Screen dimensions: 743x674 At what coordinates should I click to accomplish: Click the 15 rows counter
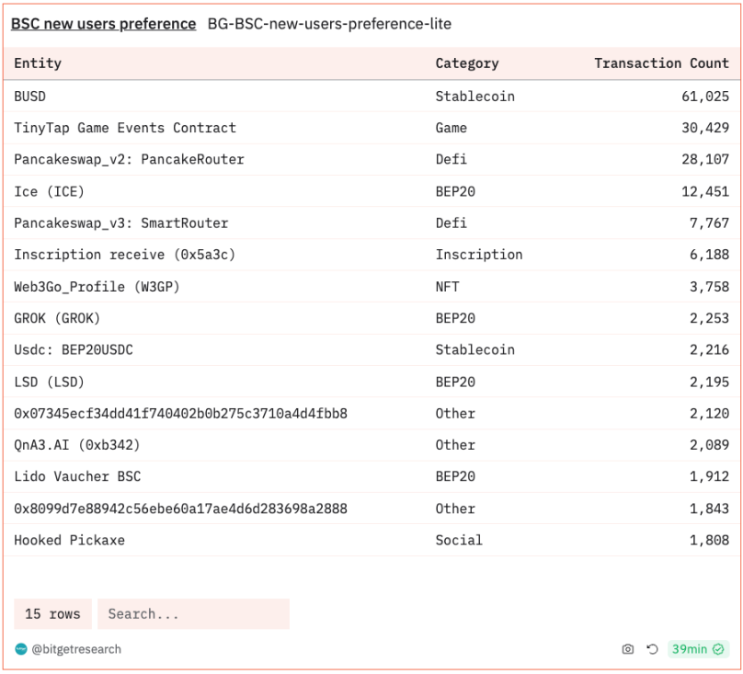[52, 614]
